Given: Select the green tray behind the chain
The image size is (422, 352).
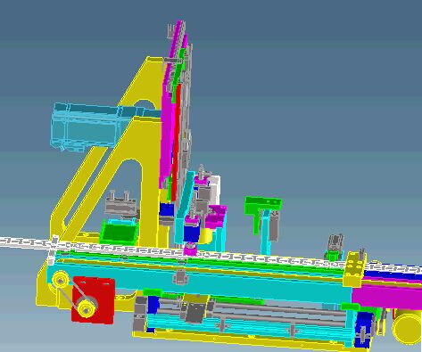Looking at the screenshot, I should point(120,233).
